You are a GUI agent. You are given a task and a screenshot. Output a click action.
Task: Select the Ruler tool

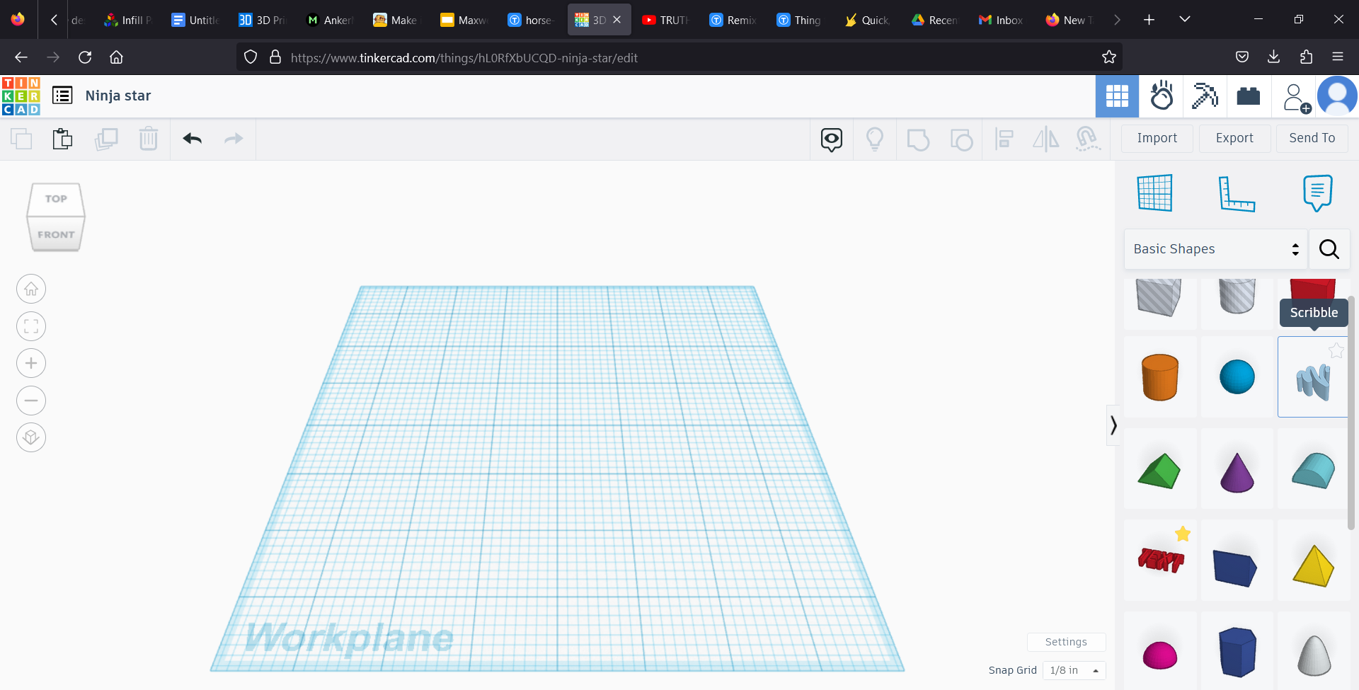point(1237,193)
